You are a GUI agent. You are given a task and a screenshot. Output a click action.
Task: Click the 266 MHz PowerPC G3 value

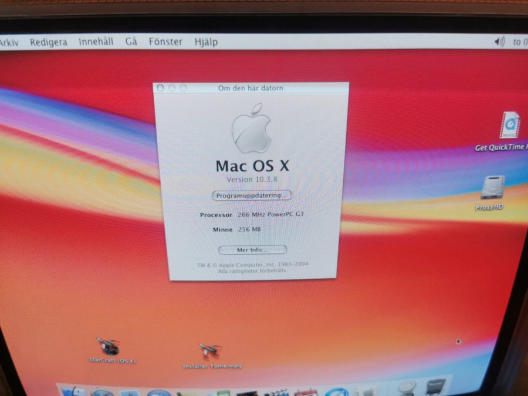pyautogui.click(x=270, y=214)
